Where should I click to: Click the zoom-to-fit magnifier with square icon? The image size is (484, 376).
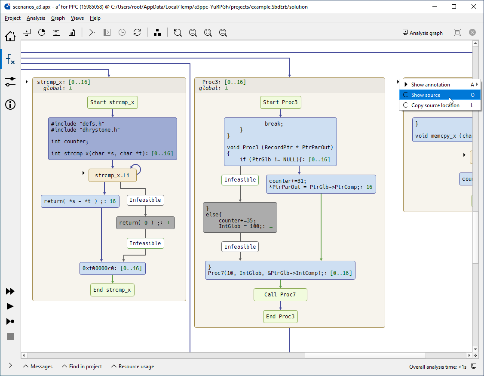193,32
